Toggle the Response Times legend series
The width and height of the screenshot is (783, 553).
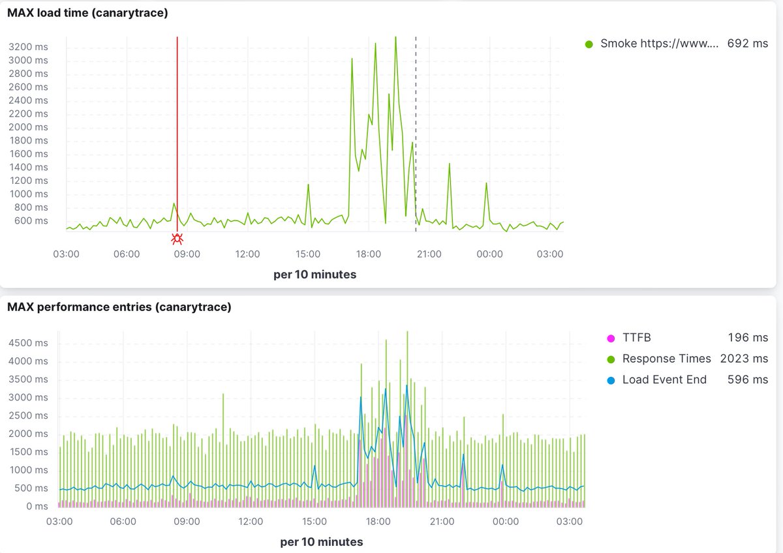pos(667,359)
